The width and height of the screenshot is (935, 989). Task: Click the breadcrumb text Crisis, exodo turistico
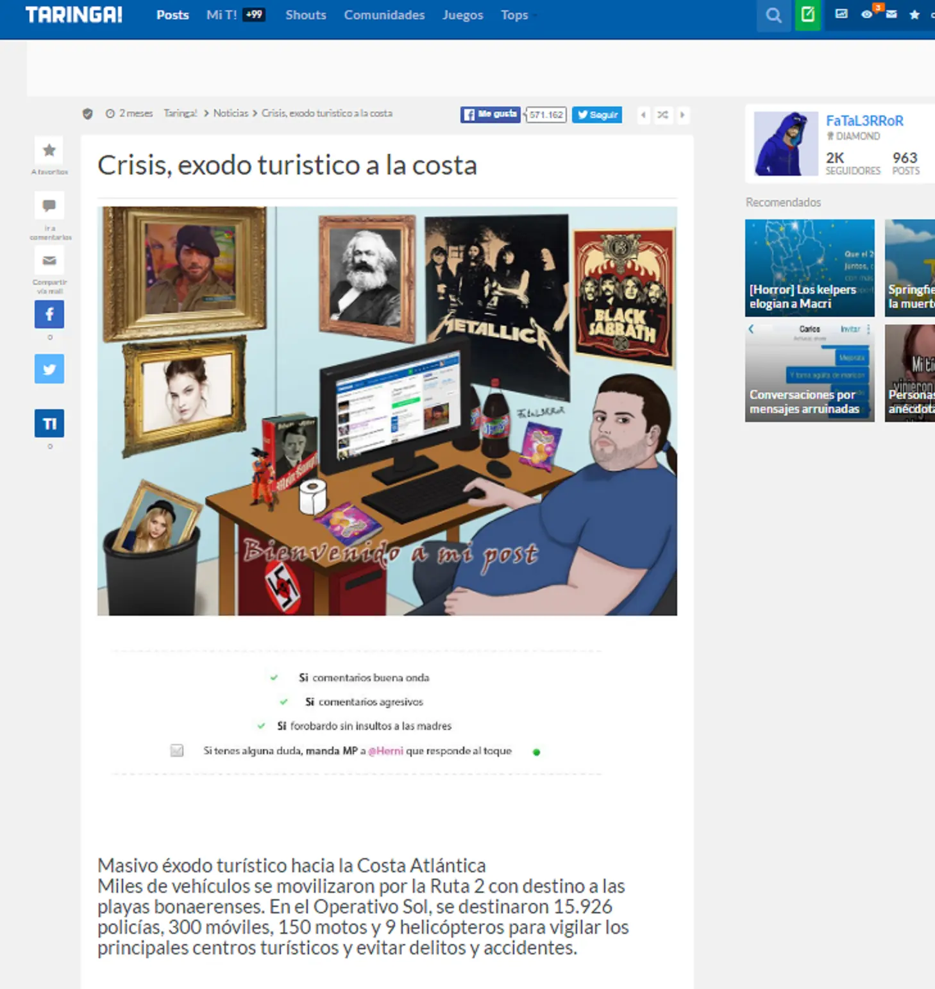point(327,114)
